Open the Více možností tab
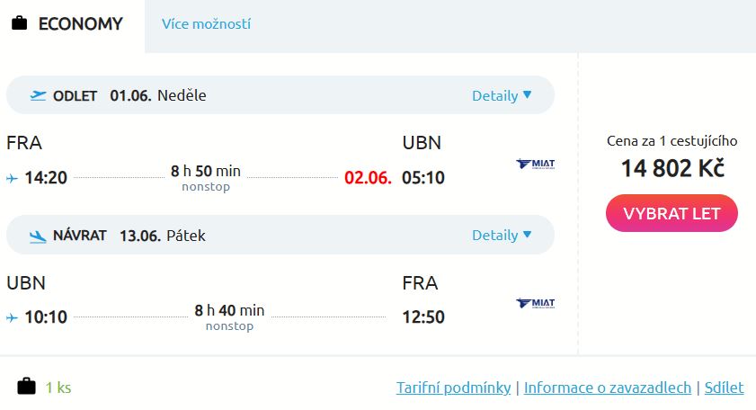This screenshot has height=410, width=756. coord(206,24)
